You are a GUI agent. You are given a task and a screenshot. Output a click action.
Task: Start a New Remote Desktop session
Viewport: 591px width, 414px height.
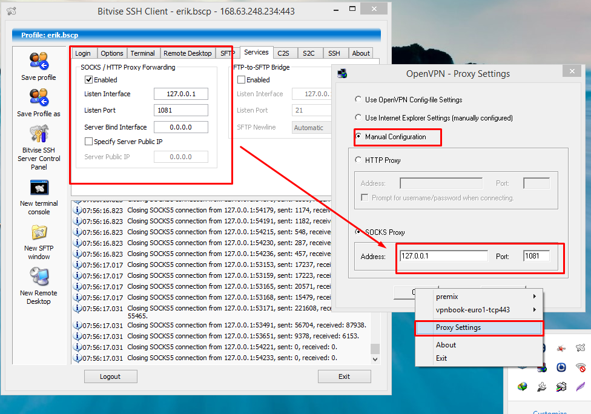point(39,277)
